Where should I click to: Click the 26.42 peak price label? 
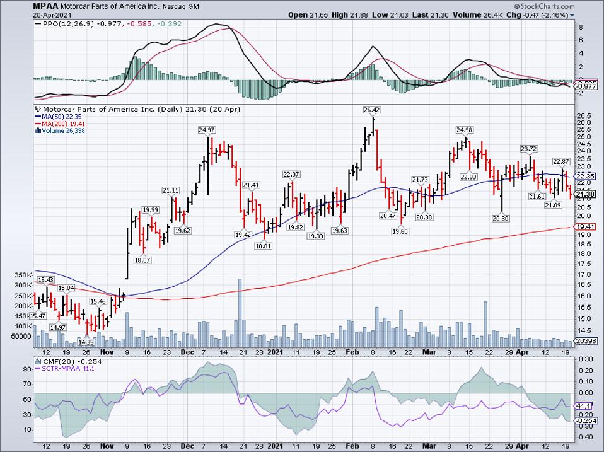(x=372, y=110)
